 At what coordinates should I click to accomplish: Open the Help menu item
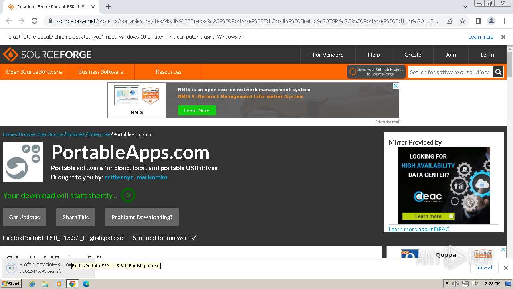(x=374, y=55)
